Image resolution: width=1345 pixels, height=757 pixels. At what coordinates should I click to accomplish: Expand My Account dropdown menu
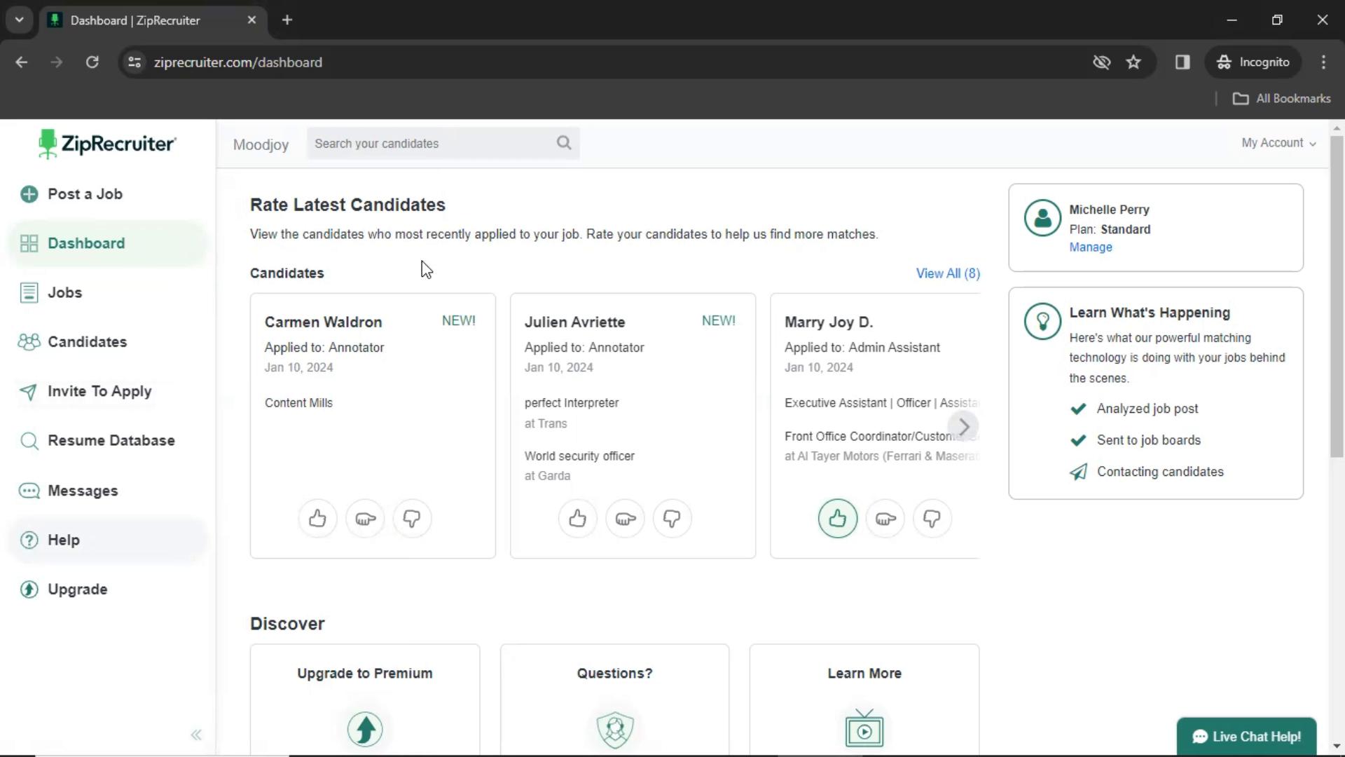click(x=1278, y=142)
